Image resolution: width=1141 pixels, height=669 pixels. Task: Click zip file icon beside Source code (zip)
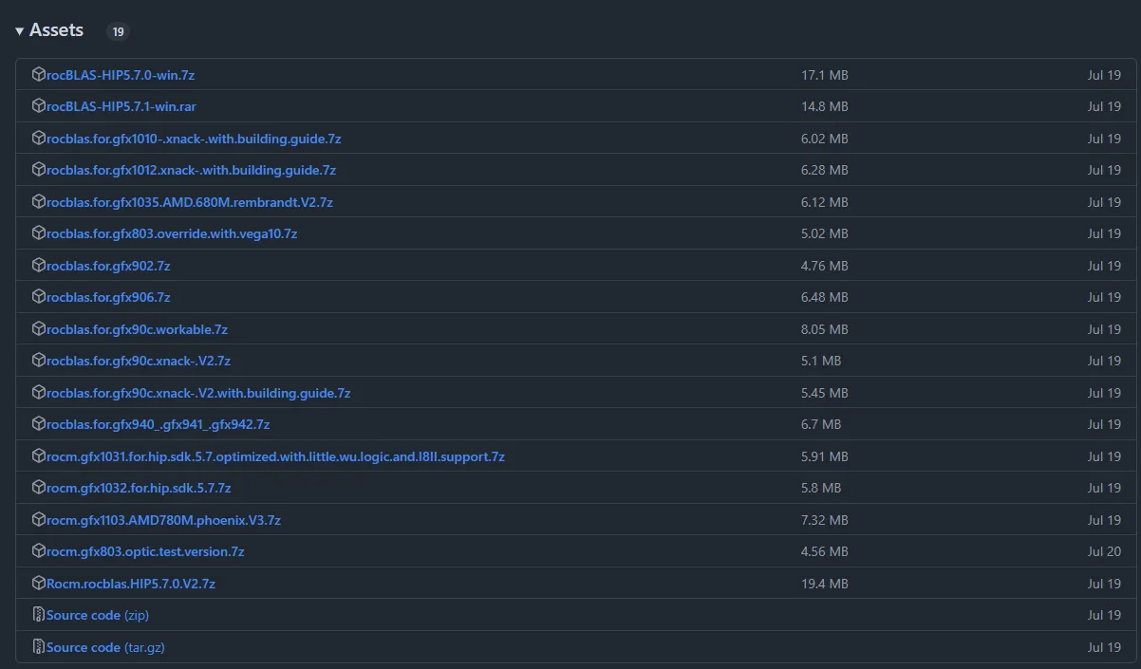point(39,614)
